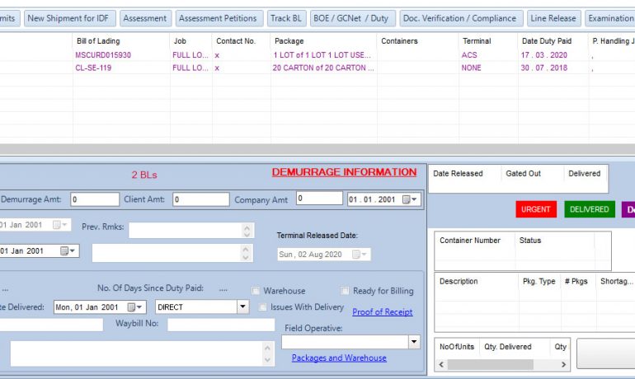Screen dimensions: 635x379
Task: Click the right arrow of horizontal scrollbar
Action: pyautogui.click(x=563, y=364)
